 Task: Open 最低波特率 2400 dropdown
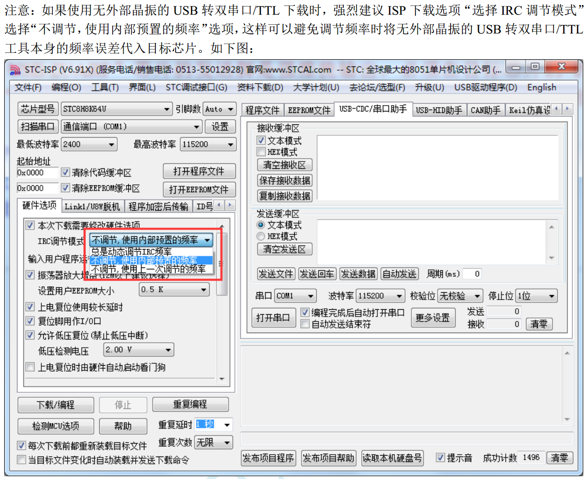(x=89, y=145)
